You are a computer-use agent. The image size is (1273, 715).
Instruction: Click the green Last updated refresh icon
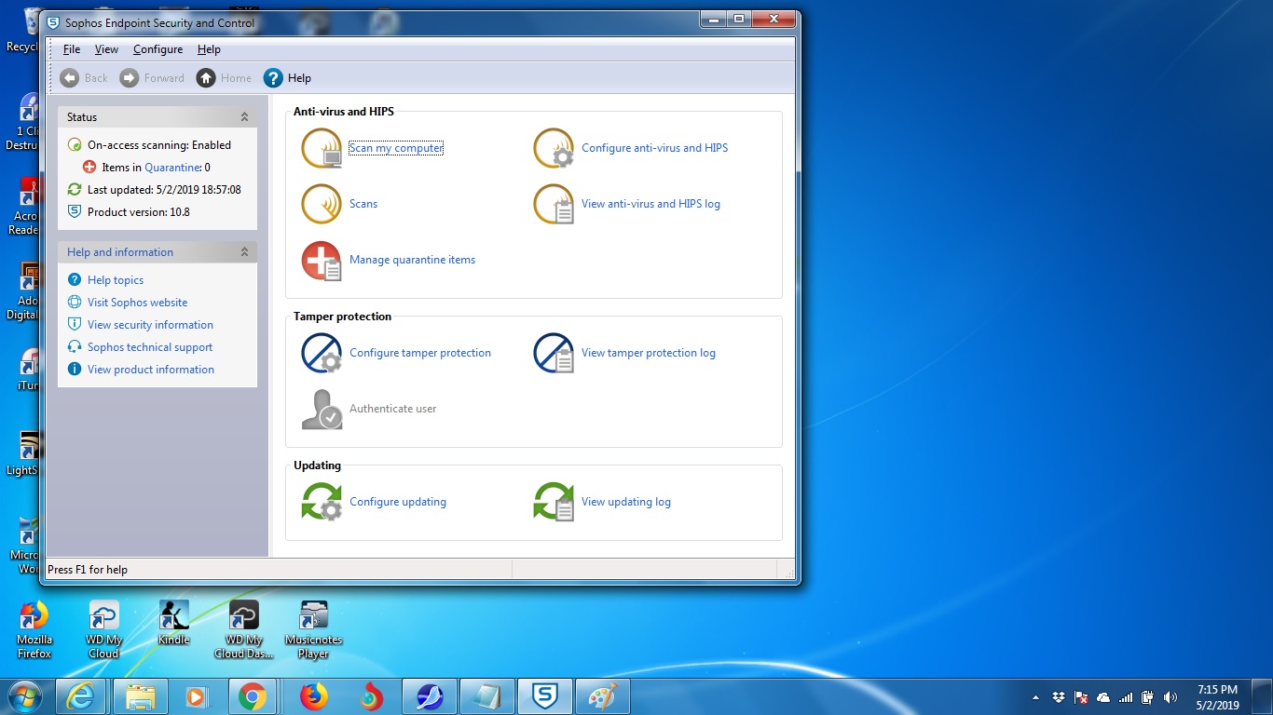point(75,190)
